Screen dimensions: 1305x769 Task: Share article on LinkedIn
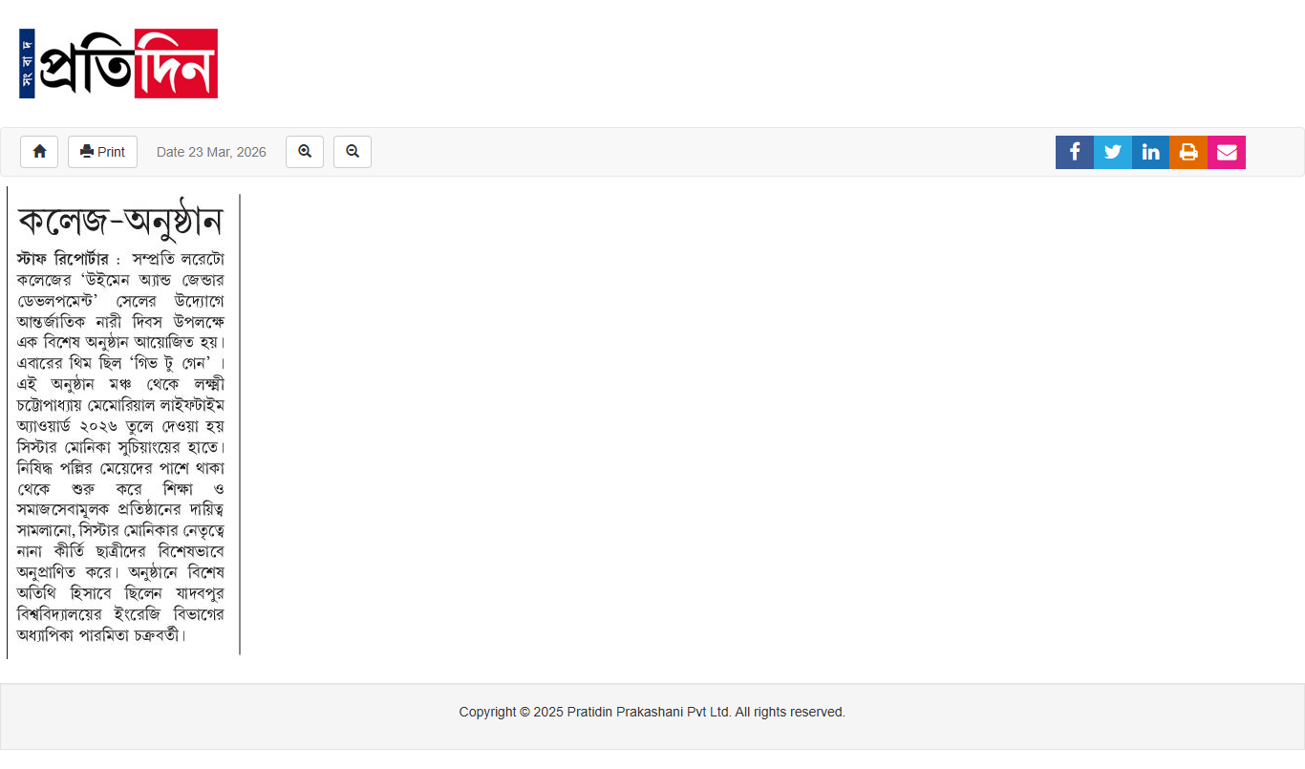[x=1150, y=153]
